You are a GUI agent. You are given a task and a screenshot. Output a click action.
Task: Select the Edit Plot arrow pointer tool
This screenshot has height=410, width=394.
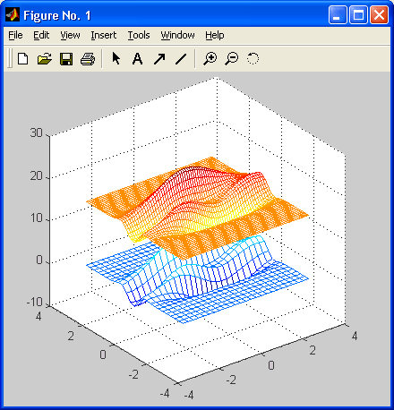[x=116, y=58]
